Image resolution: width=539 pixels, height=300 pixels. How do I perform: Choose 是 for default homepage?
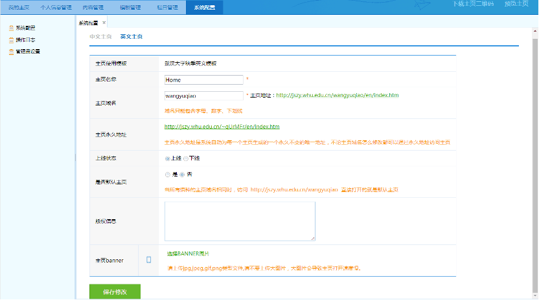(167, 175)
